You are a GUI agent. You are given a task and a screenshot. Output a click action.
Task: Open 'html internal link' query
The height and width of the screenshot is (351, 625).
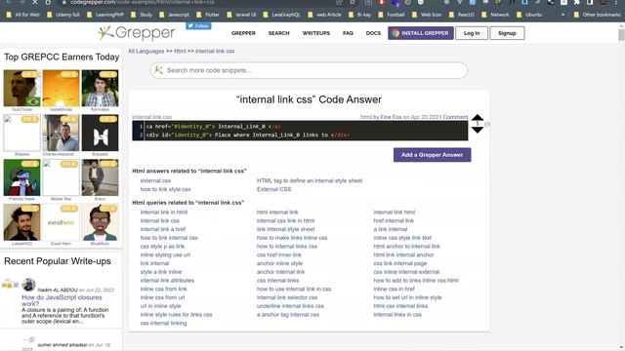click(x=277, y=213)
